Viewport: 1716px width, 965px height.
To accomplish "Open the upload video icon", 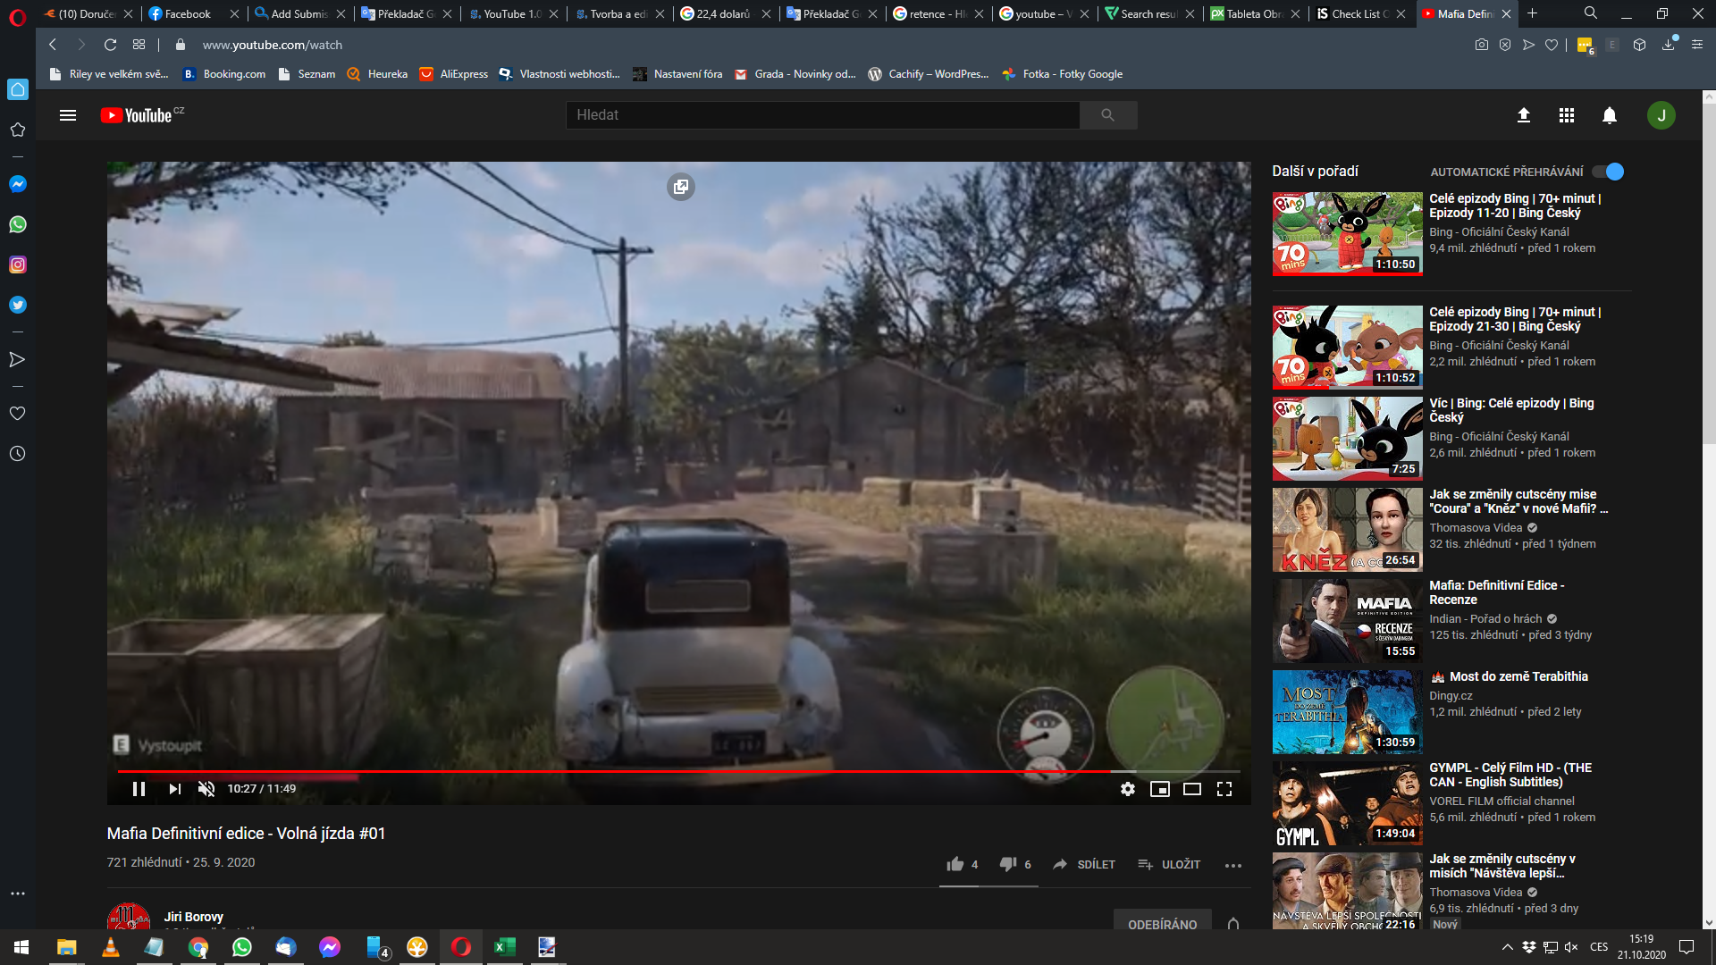I will click(x=1524, y=115).
